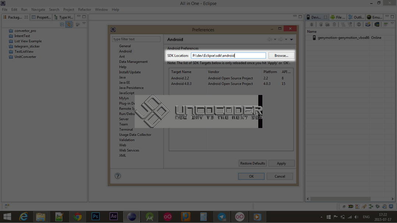Open the Navigate menu
Screen dimensions: 397x223
[38, 10]
